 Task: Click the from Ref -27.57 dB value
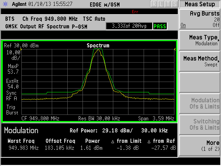click(163, 148)
